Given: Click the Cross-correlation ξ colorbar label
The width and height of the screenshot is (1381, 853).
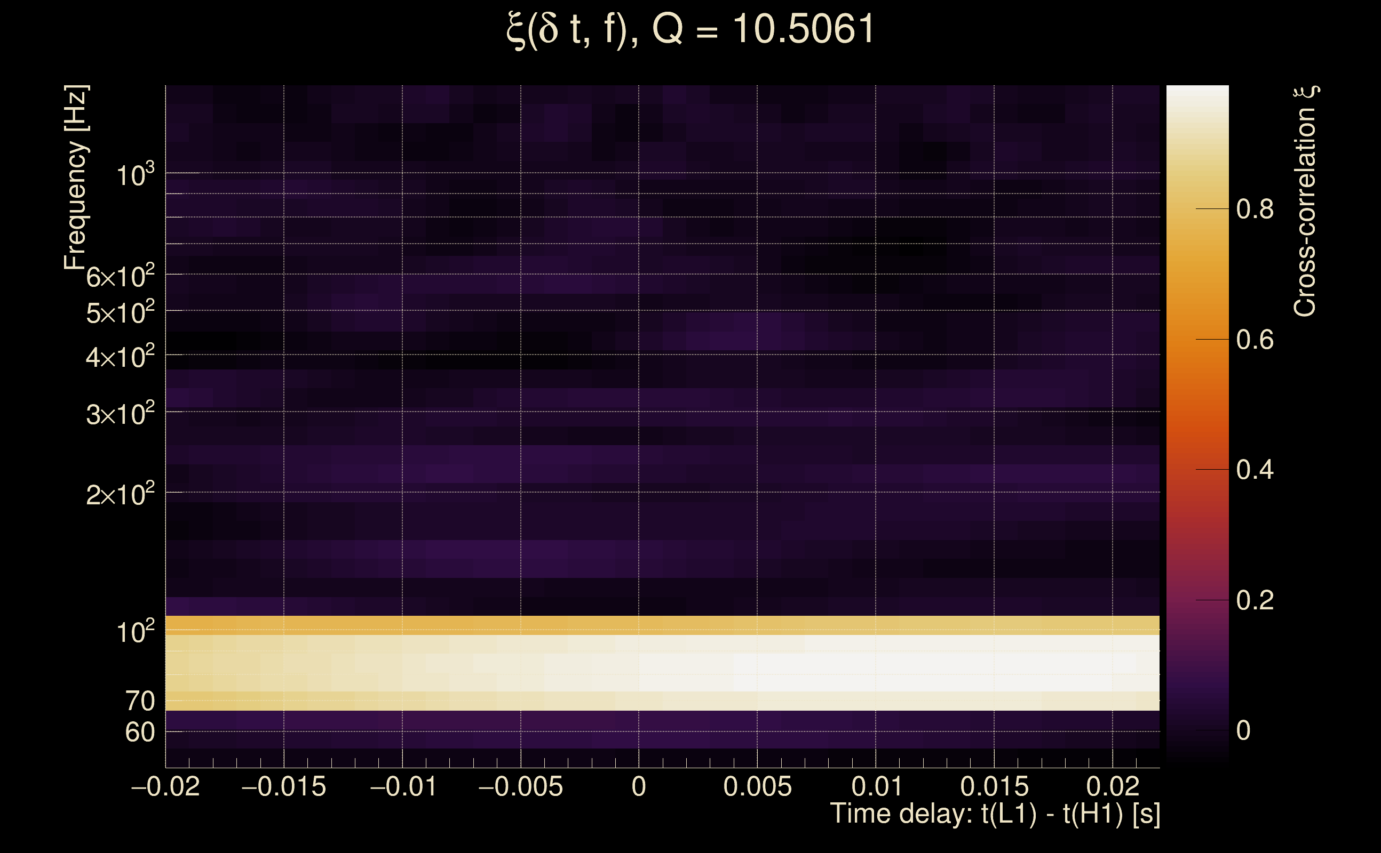Looking at the screenshot, I should click(1305, 201).
